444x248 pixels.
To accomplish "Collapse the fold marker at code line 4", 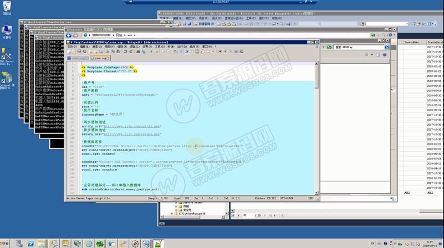I will pos(80,75).
